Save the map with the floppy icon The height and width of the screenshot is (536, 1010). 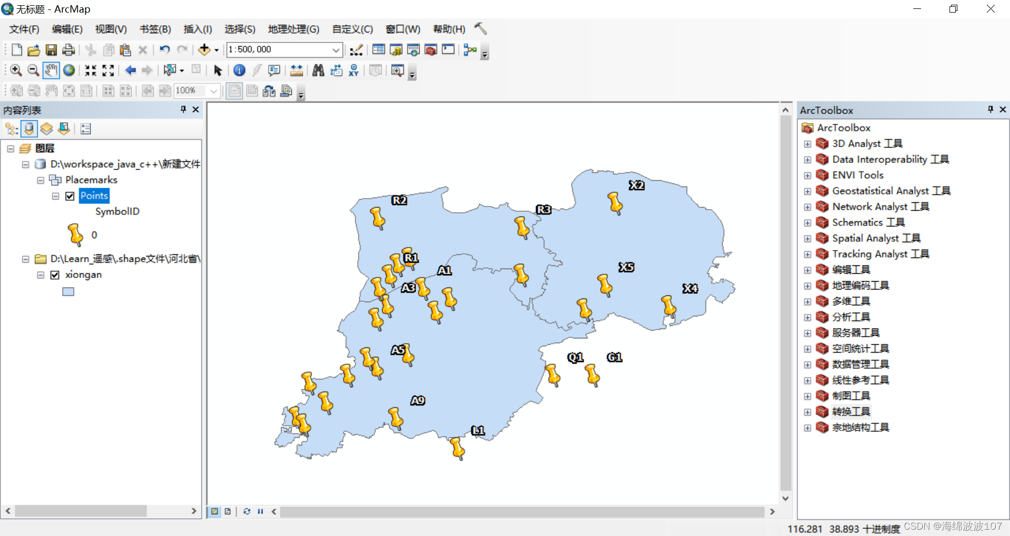[51, 50]
